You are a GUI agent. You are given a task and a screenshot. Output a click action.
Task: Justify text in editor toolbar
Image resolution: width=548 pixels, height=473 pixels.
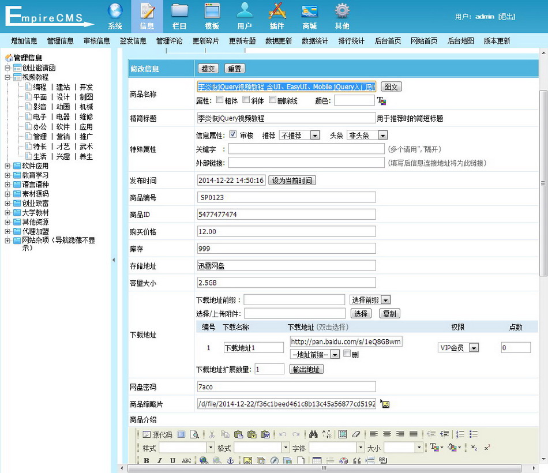tap(414, 434)
